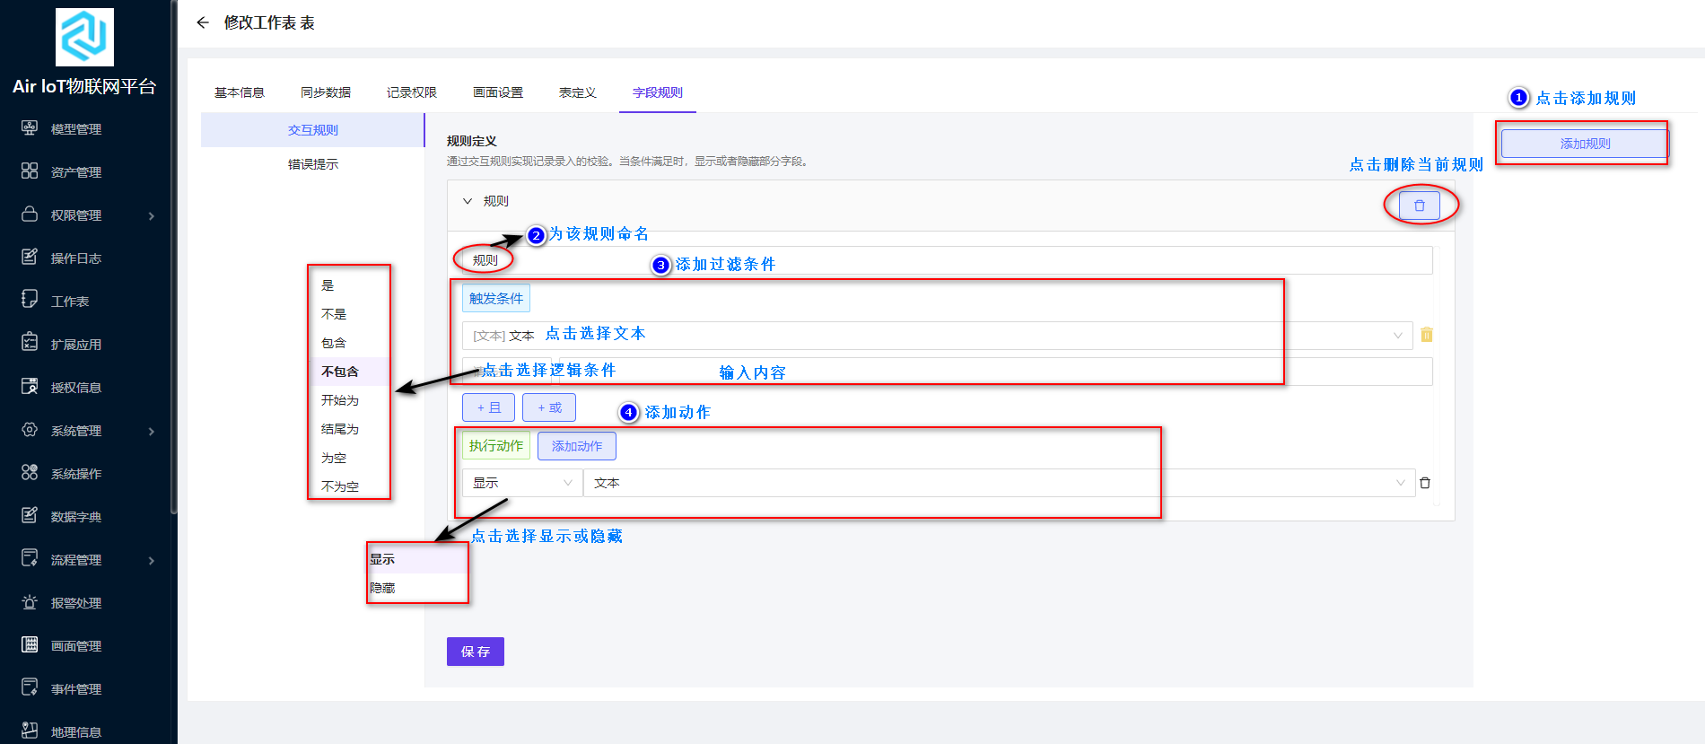Open the 显示 action type dropdown
This screenshot has width=1705, height=744.
[x=522, y=483]
